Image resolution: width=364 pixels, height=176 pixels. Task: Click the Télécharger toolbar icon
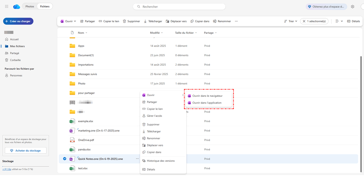coord(145,21)
